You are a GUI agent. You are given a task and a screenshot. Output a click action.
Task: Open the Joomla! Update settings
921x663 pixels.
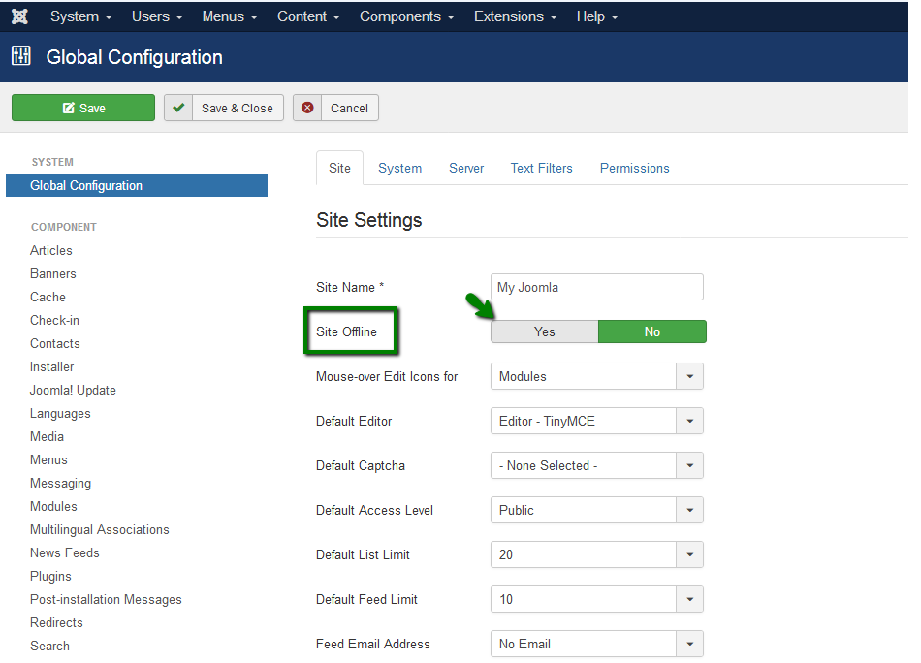(73, 390)
